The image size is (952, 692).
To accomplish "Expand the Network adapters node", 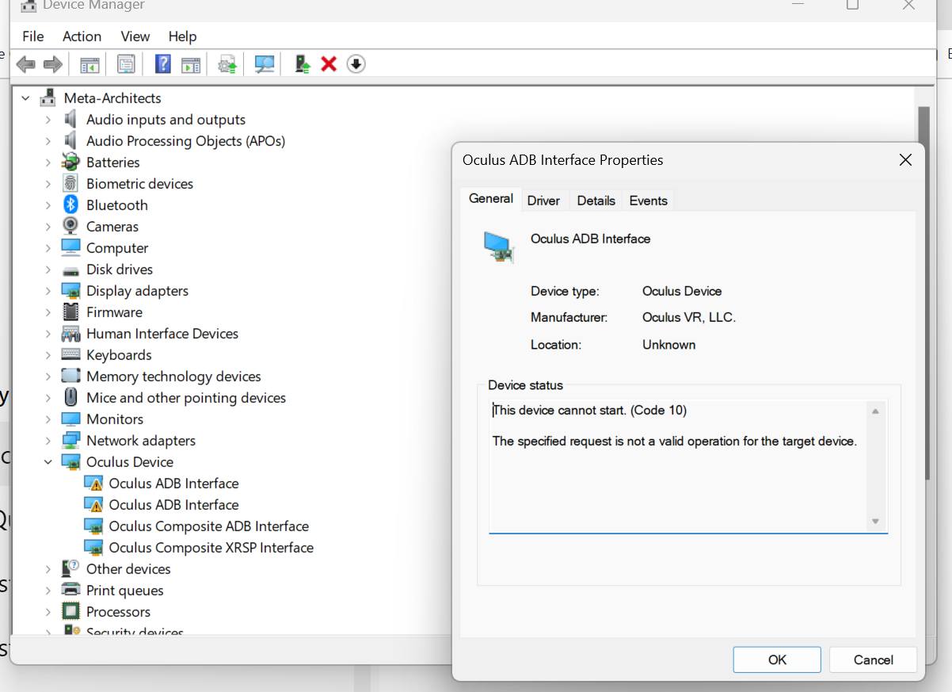I will (x=48, y=441).
